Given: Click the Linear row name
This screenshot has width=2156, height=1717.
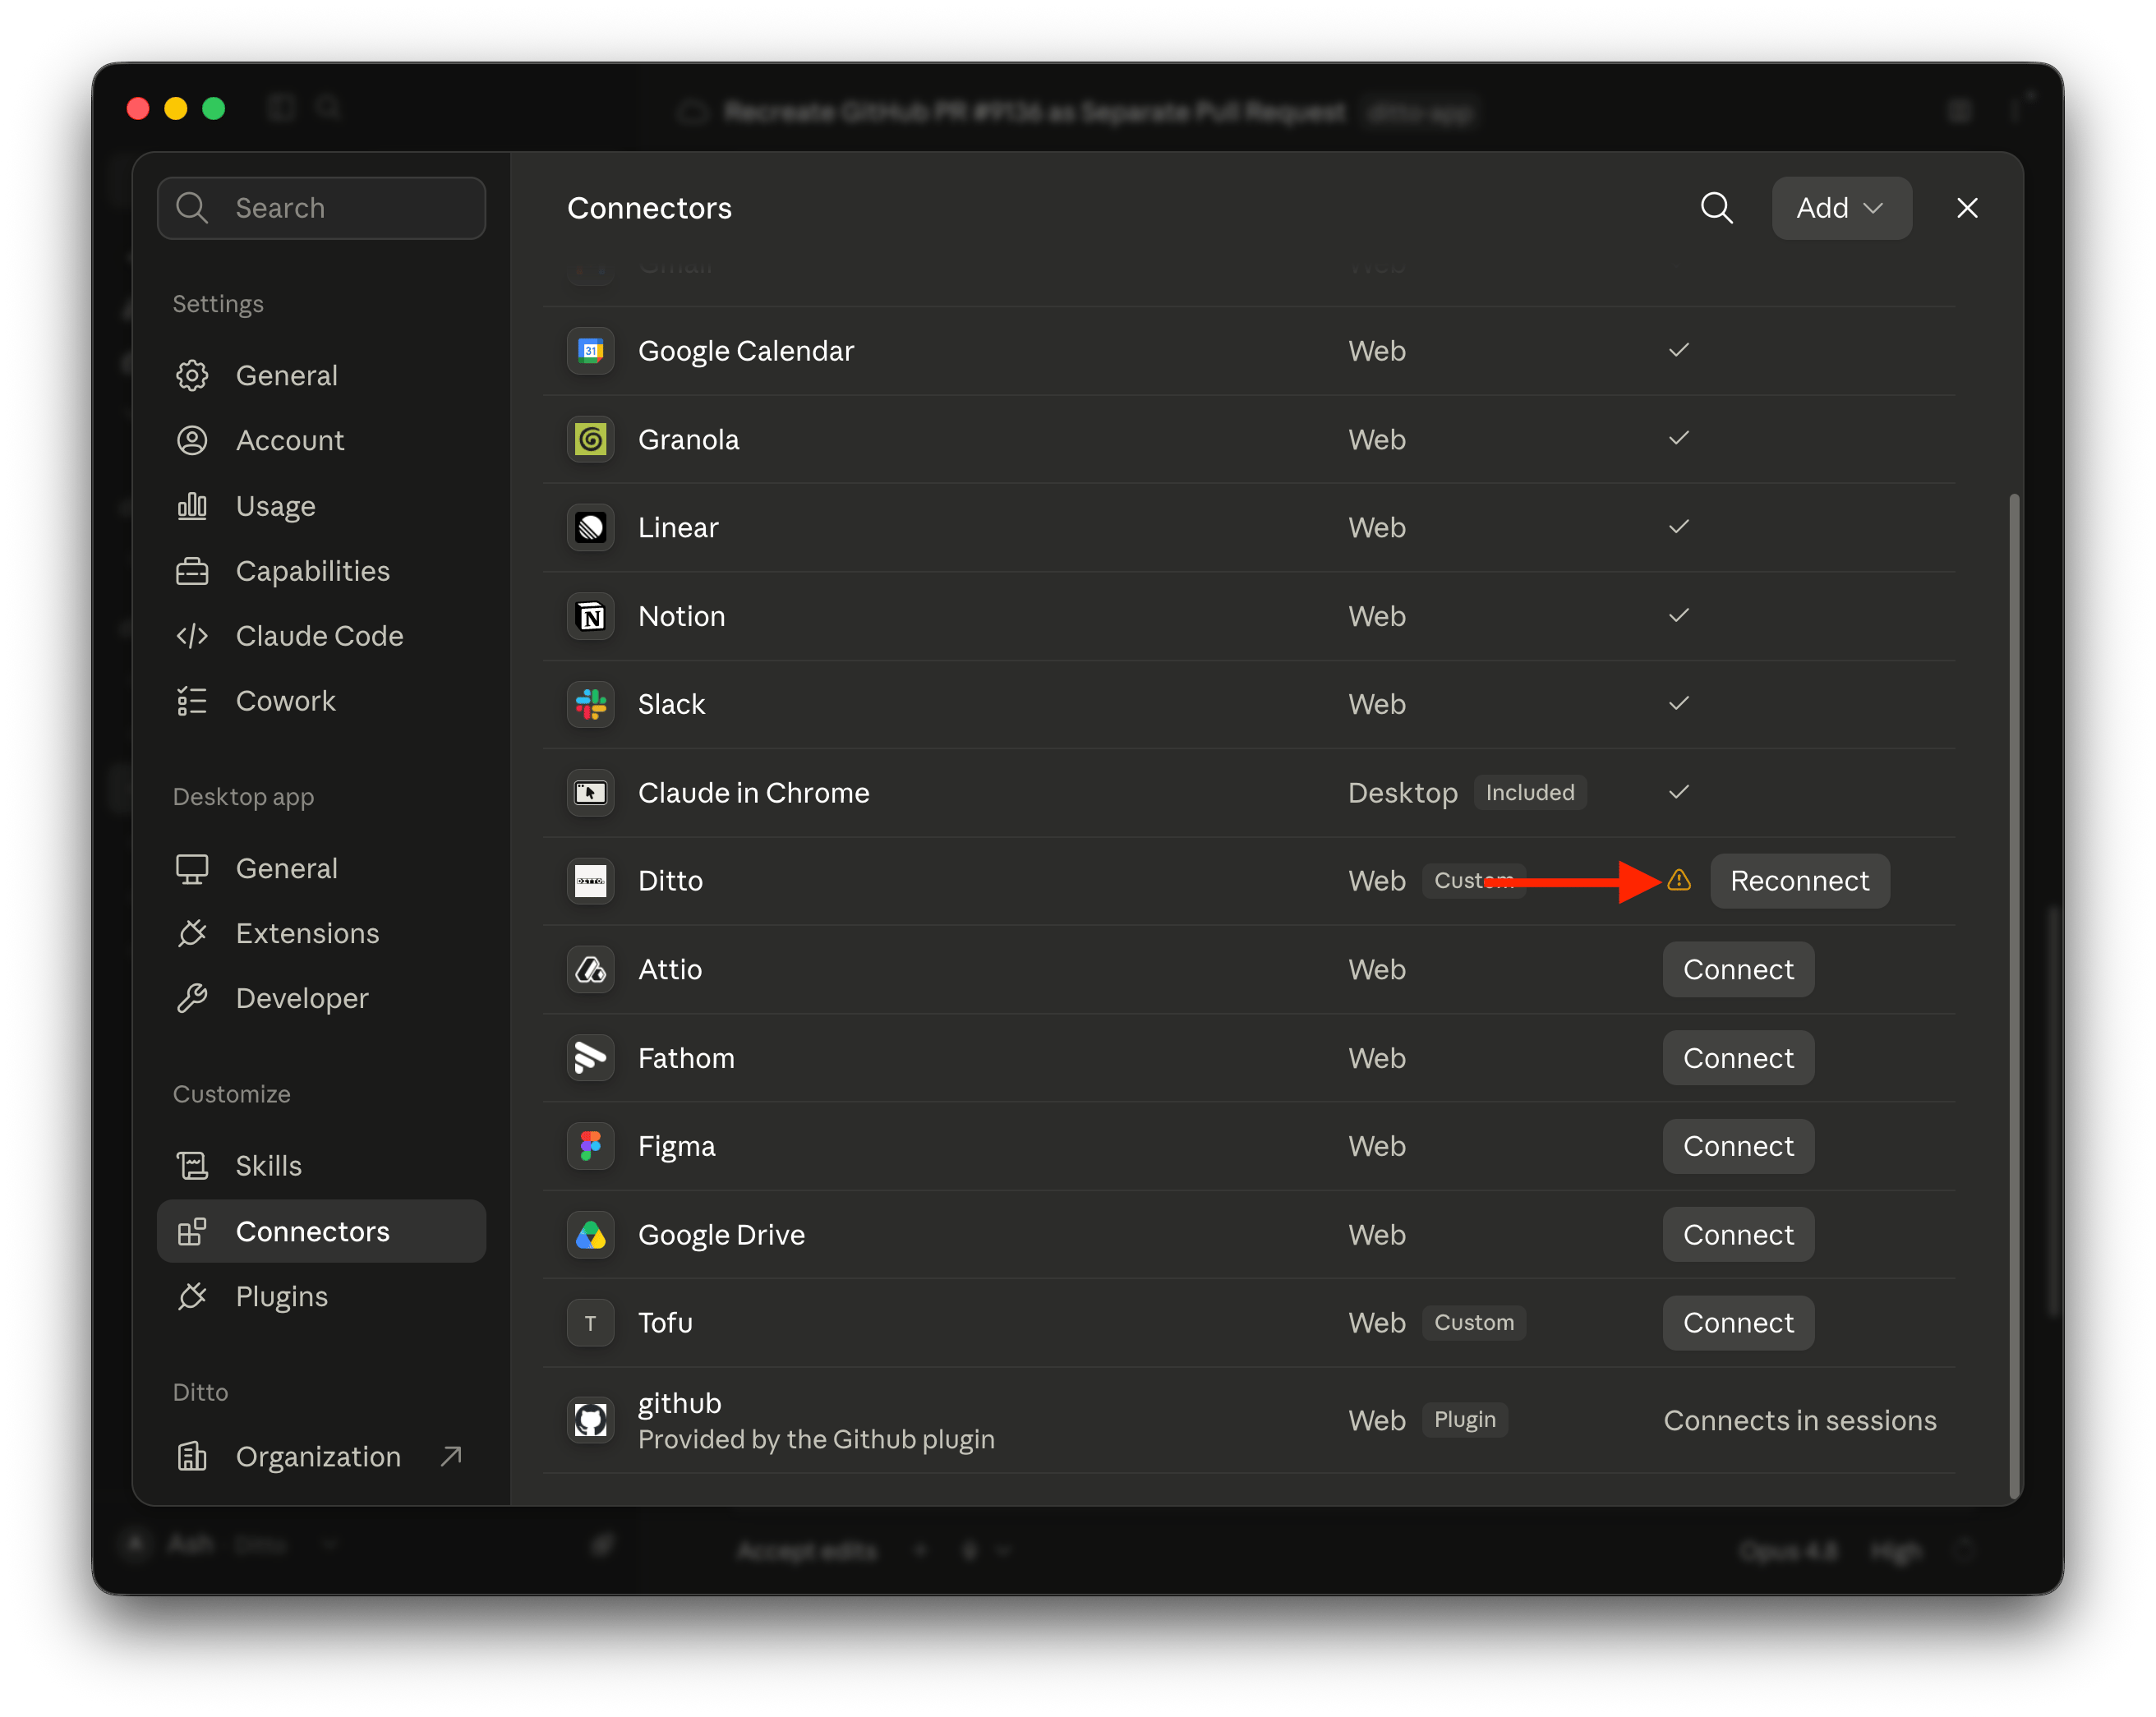Looking at the screenshot, I should pyautogui.click(x=678, y=527).
